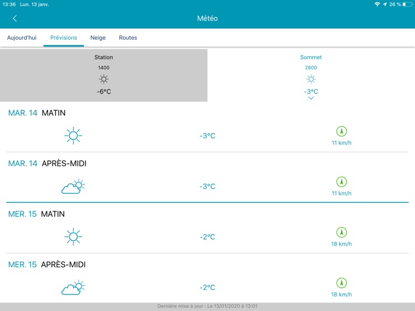Viewport: 415px width, 311px height.
Task: Click the 2800 altitude label
Action: point(311,68)
